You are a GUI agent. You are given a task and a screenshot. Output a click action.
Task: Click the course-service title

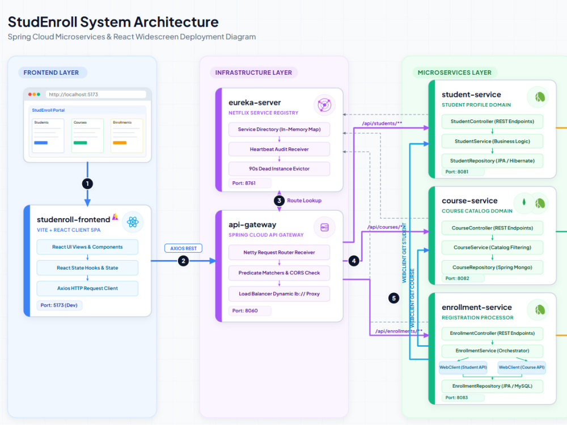pos(469,201)
